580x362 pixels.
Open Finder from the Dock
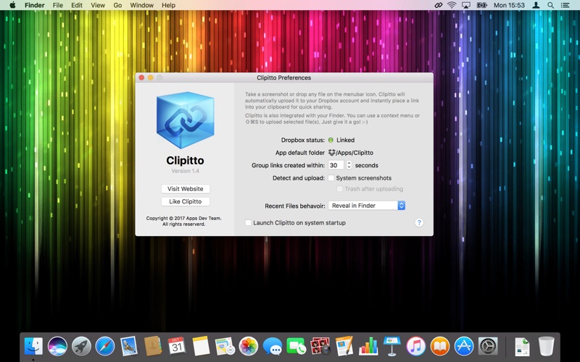[x=33, y=346]
